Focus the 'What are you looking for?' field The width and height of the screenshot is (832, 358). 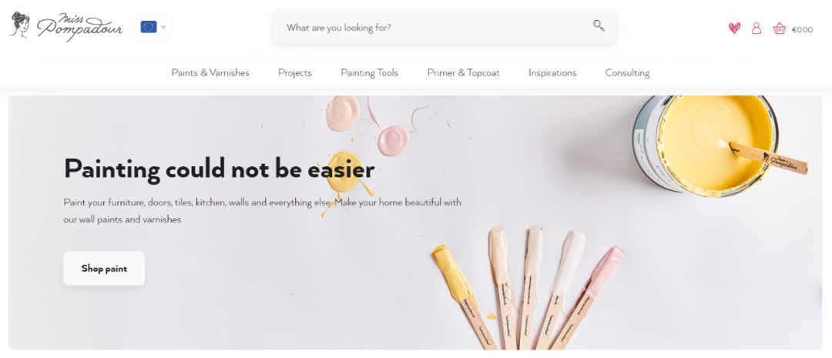tap(445, 27)
